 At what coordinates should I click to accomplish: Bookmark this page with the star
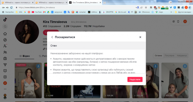(x=146, y=7)
